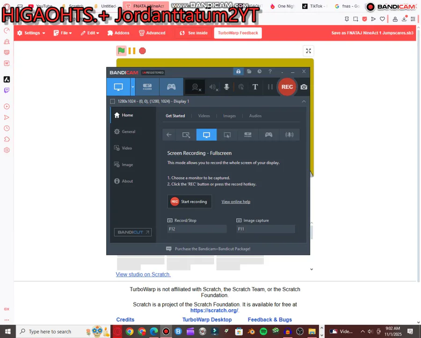
Task: Collapse the Bandicam panel with the chevron
Action: point(304,101)
